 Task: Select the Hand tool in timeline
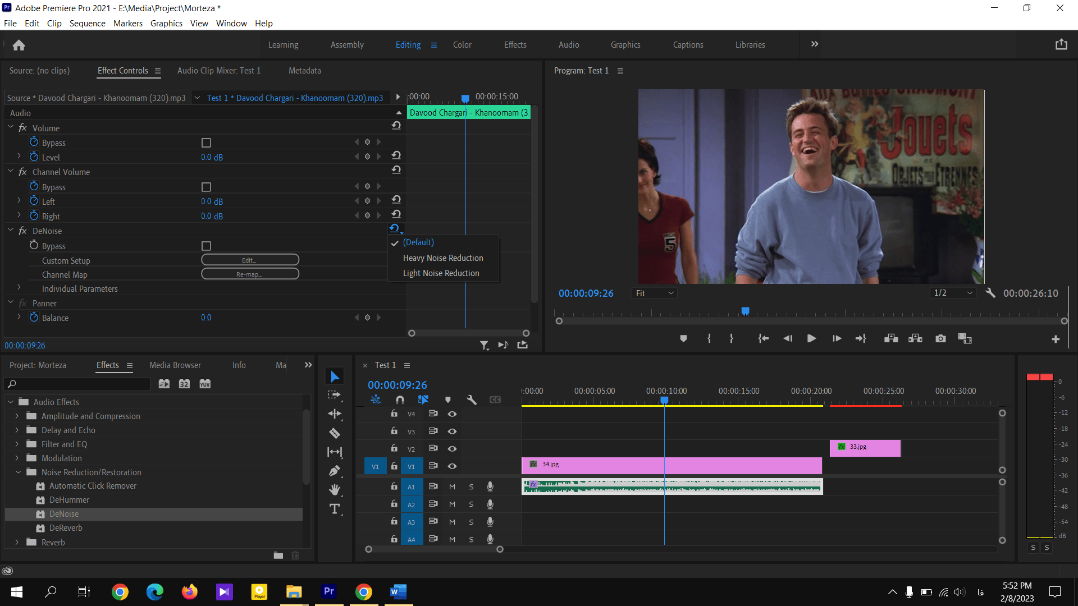pyautogui.click(x=335, y=489)
